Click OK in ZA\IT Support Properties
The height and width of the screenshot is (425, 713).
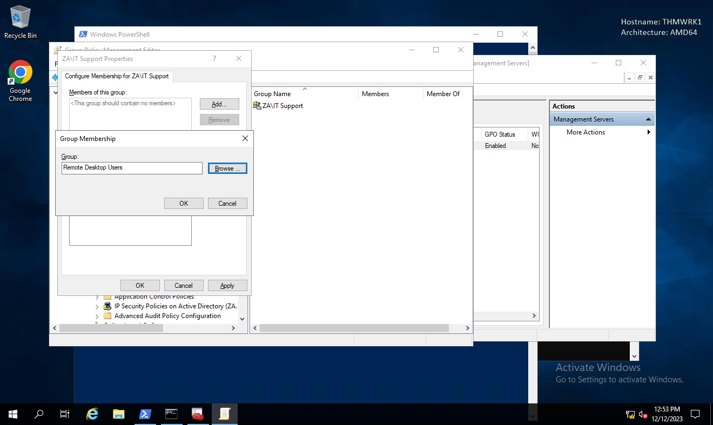click(x=140, y=286)
